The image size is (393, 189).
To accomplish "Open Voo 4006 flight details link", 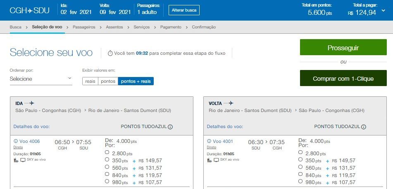I will point(30,141).
